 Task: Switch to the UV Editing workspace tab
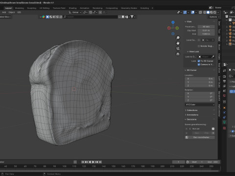tap(45, 8)
